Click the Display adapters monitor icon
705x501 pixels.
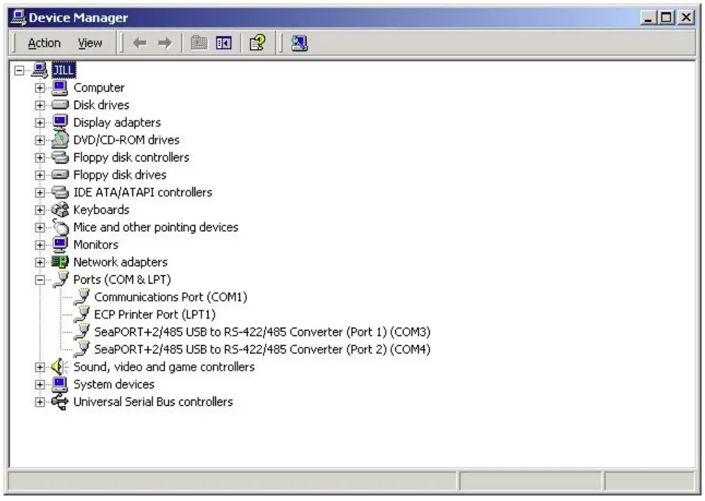pos(60,122)
